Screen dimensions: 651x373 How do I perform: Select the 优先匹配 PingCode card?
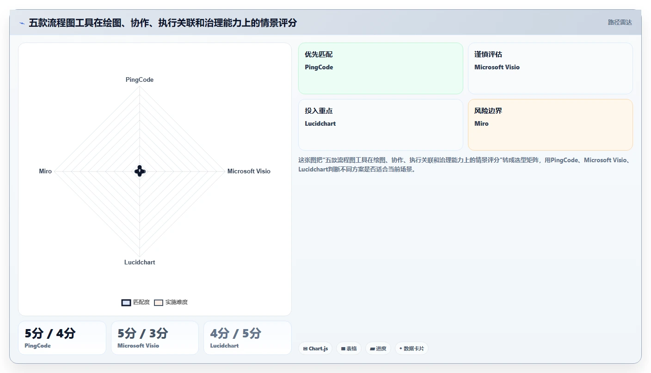click(381, 68)
